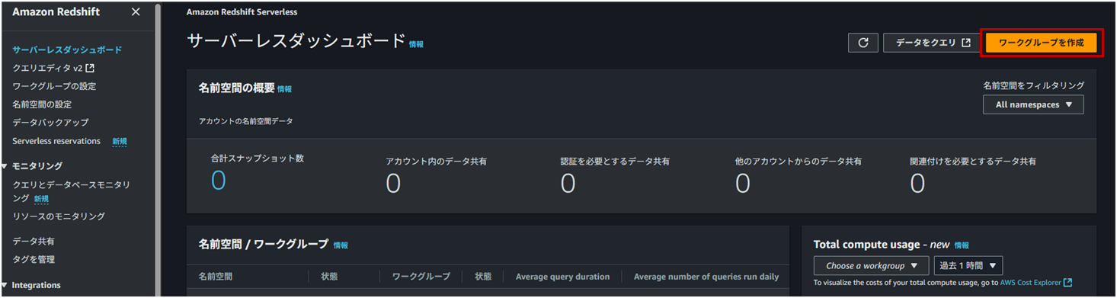Screen dimensions: 1117x298
Task: Click 情報 link next to 名前空間の概要
Action: (x=284, y=89)
